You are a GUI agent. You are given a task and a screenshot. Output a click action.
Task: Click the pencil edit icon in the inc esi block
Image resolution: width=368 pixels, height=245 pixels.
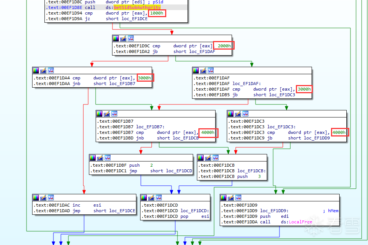pos(43,198)
